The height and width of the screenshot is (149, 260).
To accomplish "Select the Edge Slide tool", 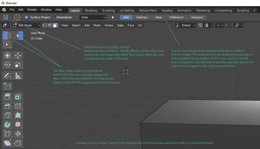I will pyautogui.click(x=7, y=134).
